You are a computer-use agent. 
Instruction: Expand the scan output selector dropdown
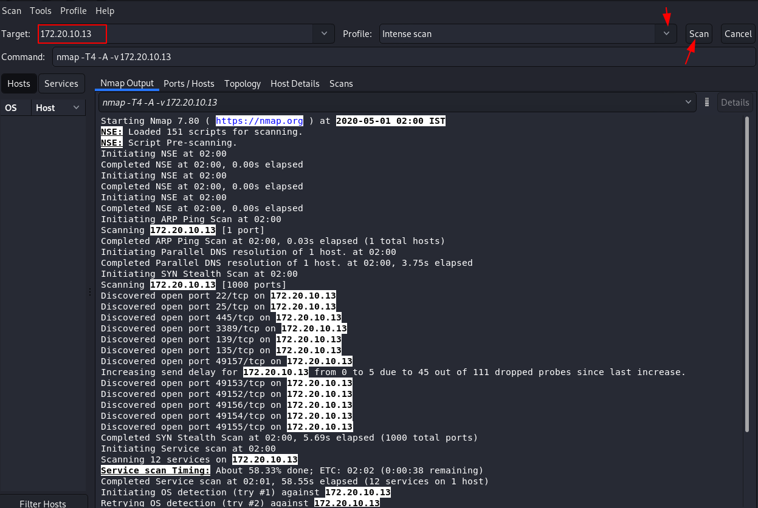click(688, 102)
